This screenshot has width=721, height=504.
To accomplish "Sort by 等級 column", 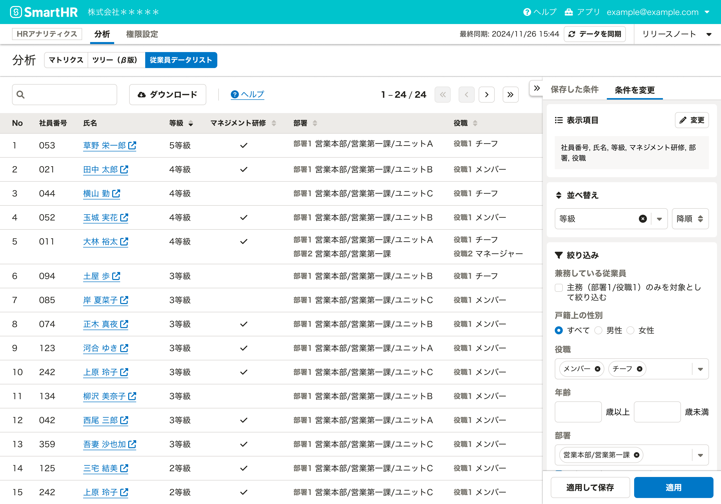I will coord(191,123).
